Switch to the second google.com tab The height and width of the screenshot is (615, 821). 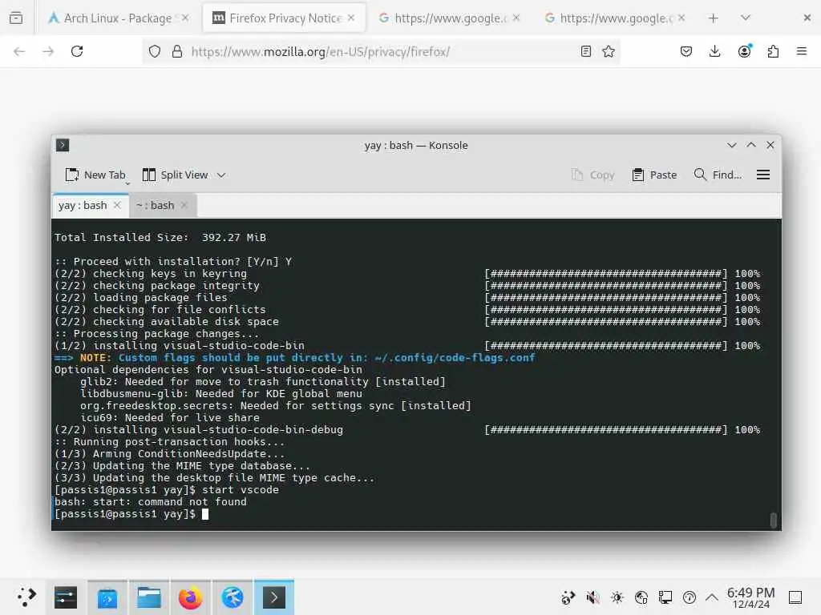tap(615, 18)
